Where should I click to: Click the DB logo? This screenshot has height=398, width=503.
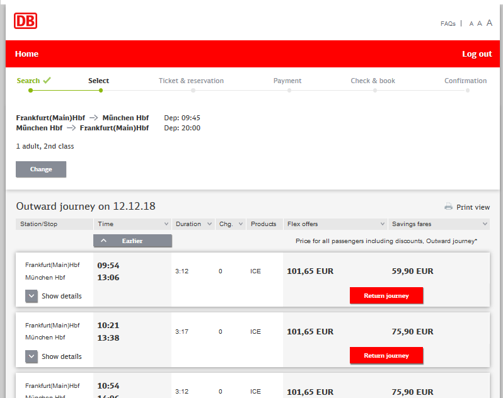25,21
